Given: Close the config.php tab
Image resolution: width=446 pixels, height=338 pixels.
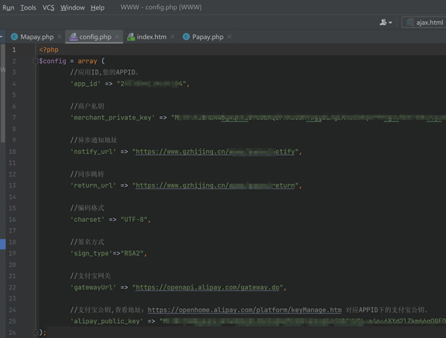Looking at the screenshot, I should point(117,36).
